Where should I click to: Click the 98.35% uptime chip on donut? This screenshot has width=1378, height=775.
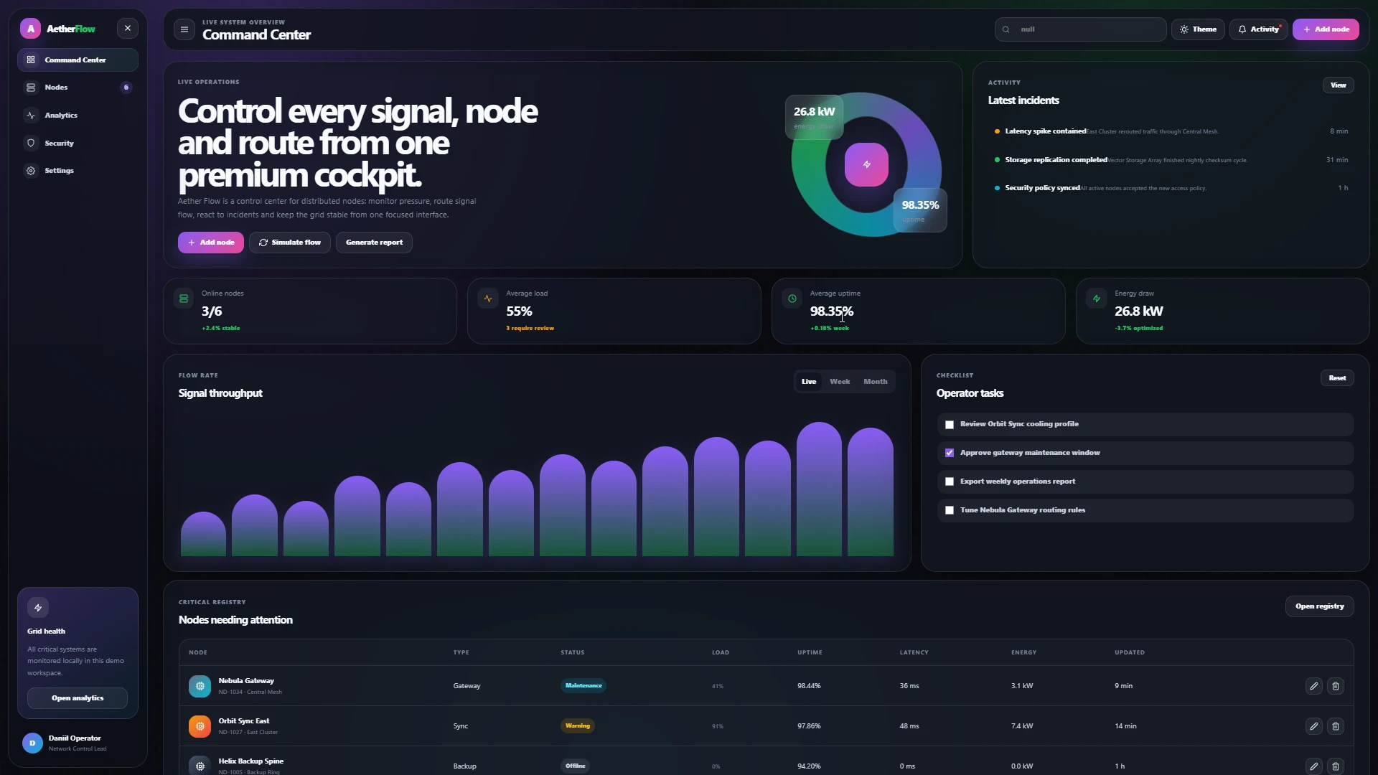920,210
